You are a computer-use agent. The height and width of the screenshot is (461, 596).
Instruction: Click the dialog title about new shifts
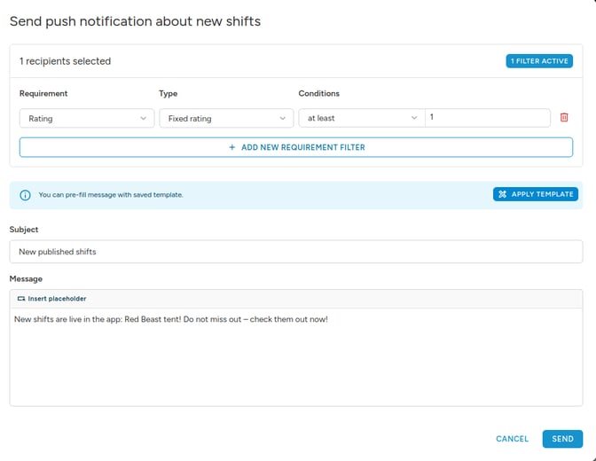click(135, 20)
